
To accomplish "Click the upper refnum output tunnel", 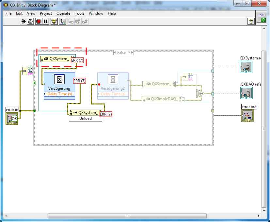I will (x=213, y=71).
